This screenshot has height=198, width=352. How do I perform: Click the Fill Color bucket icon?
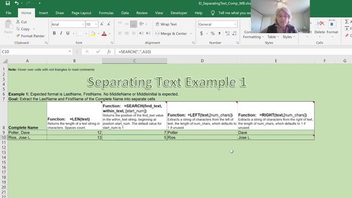93,34
